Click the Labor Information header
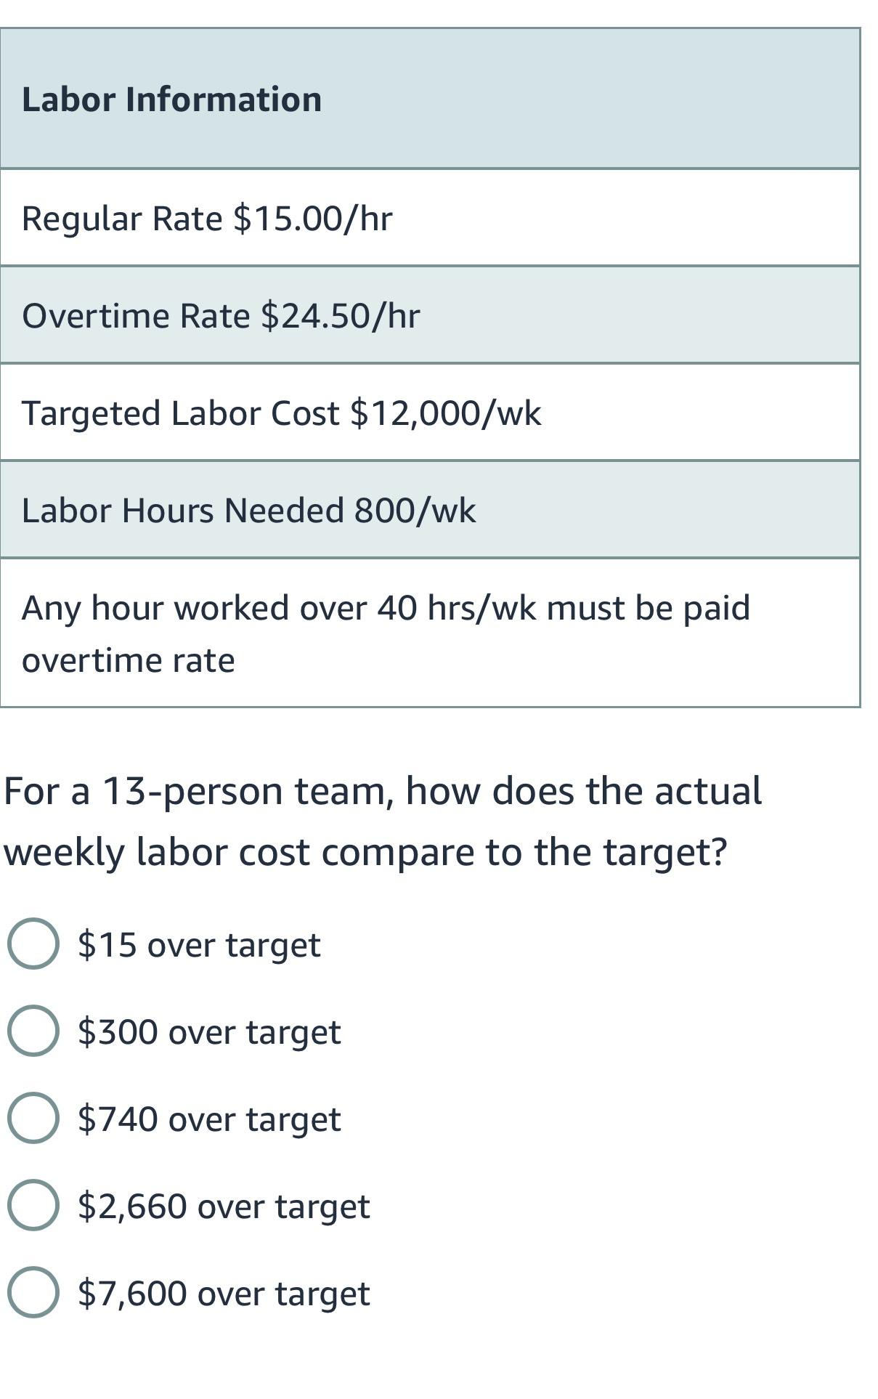The image size is (878, 1399). tap(172, 100)
